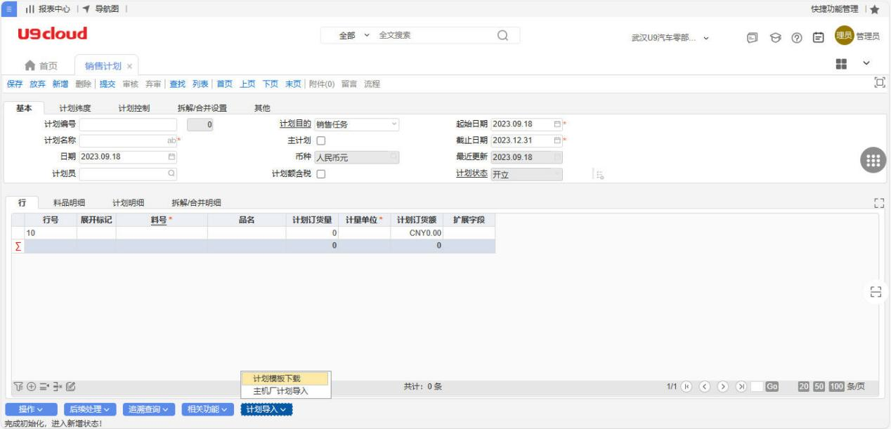Open the 操作 dropdown button
Image resolution: width=891 pixels, height=429 pixels.
click(31, 409)
